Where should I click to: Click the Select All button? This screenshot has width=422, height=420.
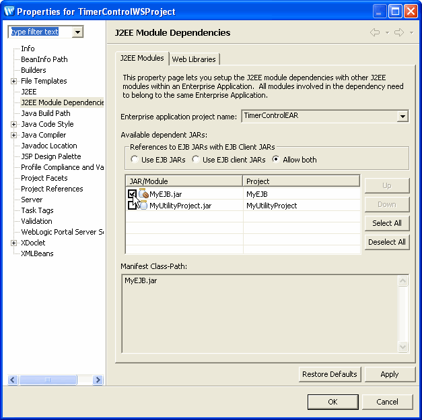[x=387, y=223]
